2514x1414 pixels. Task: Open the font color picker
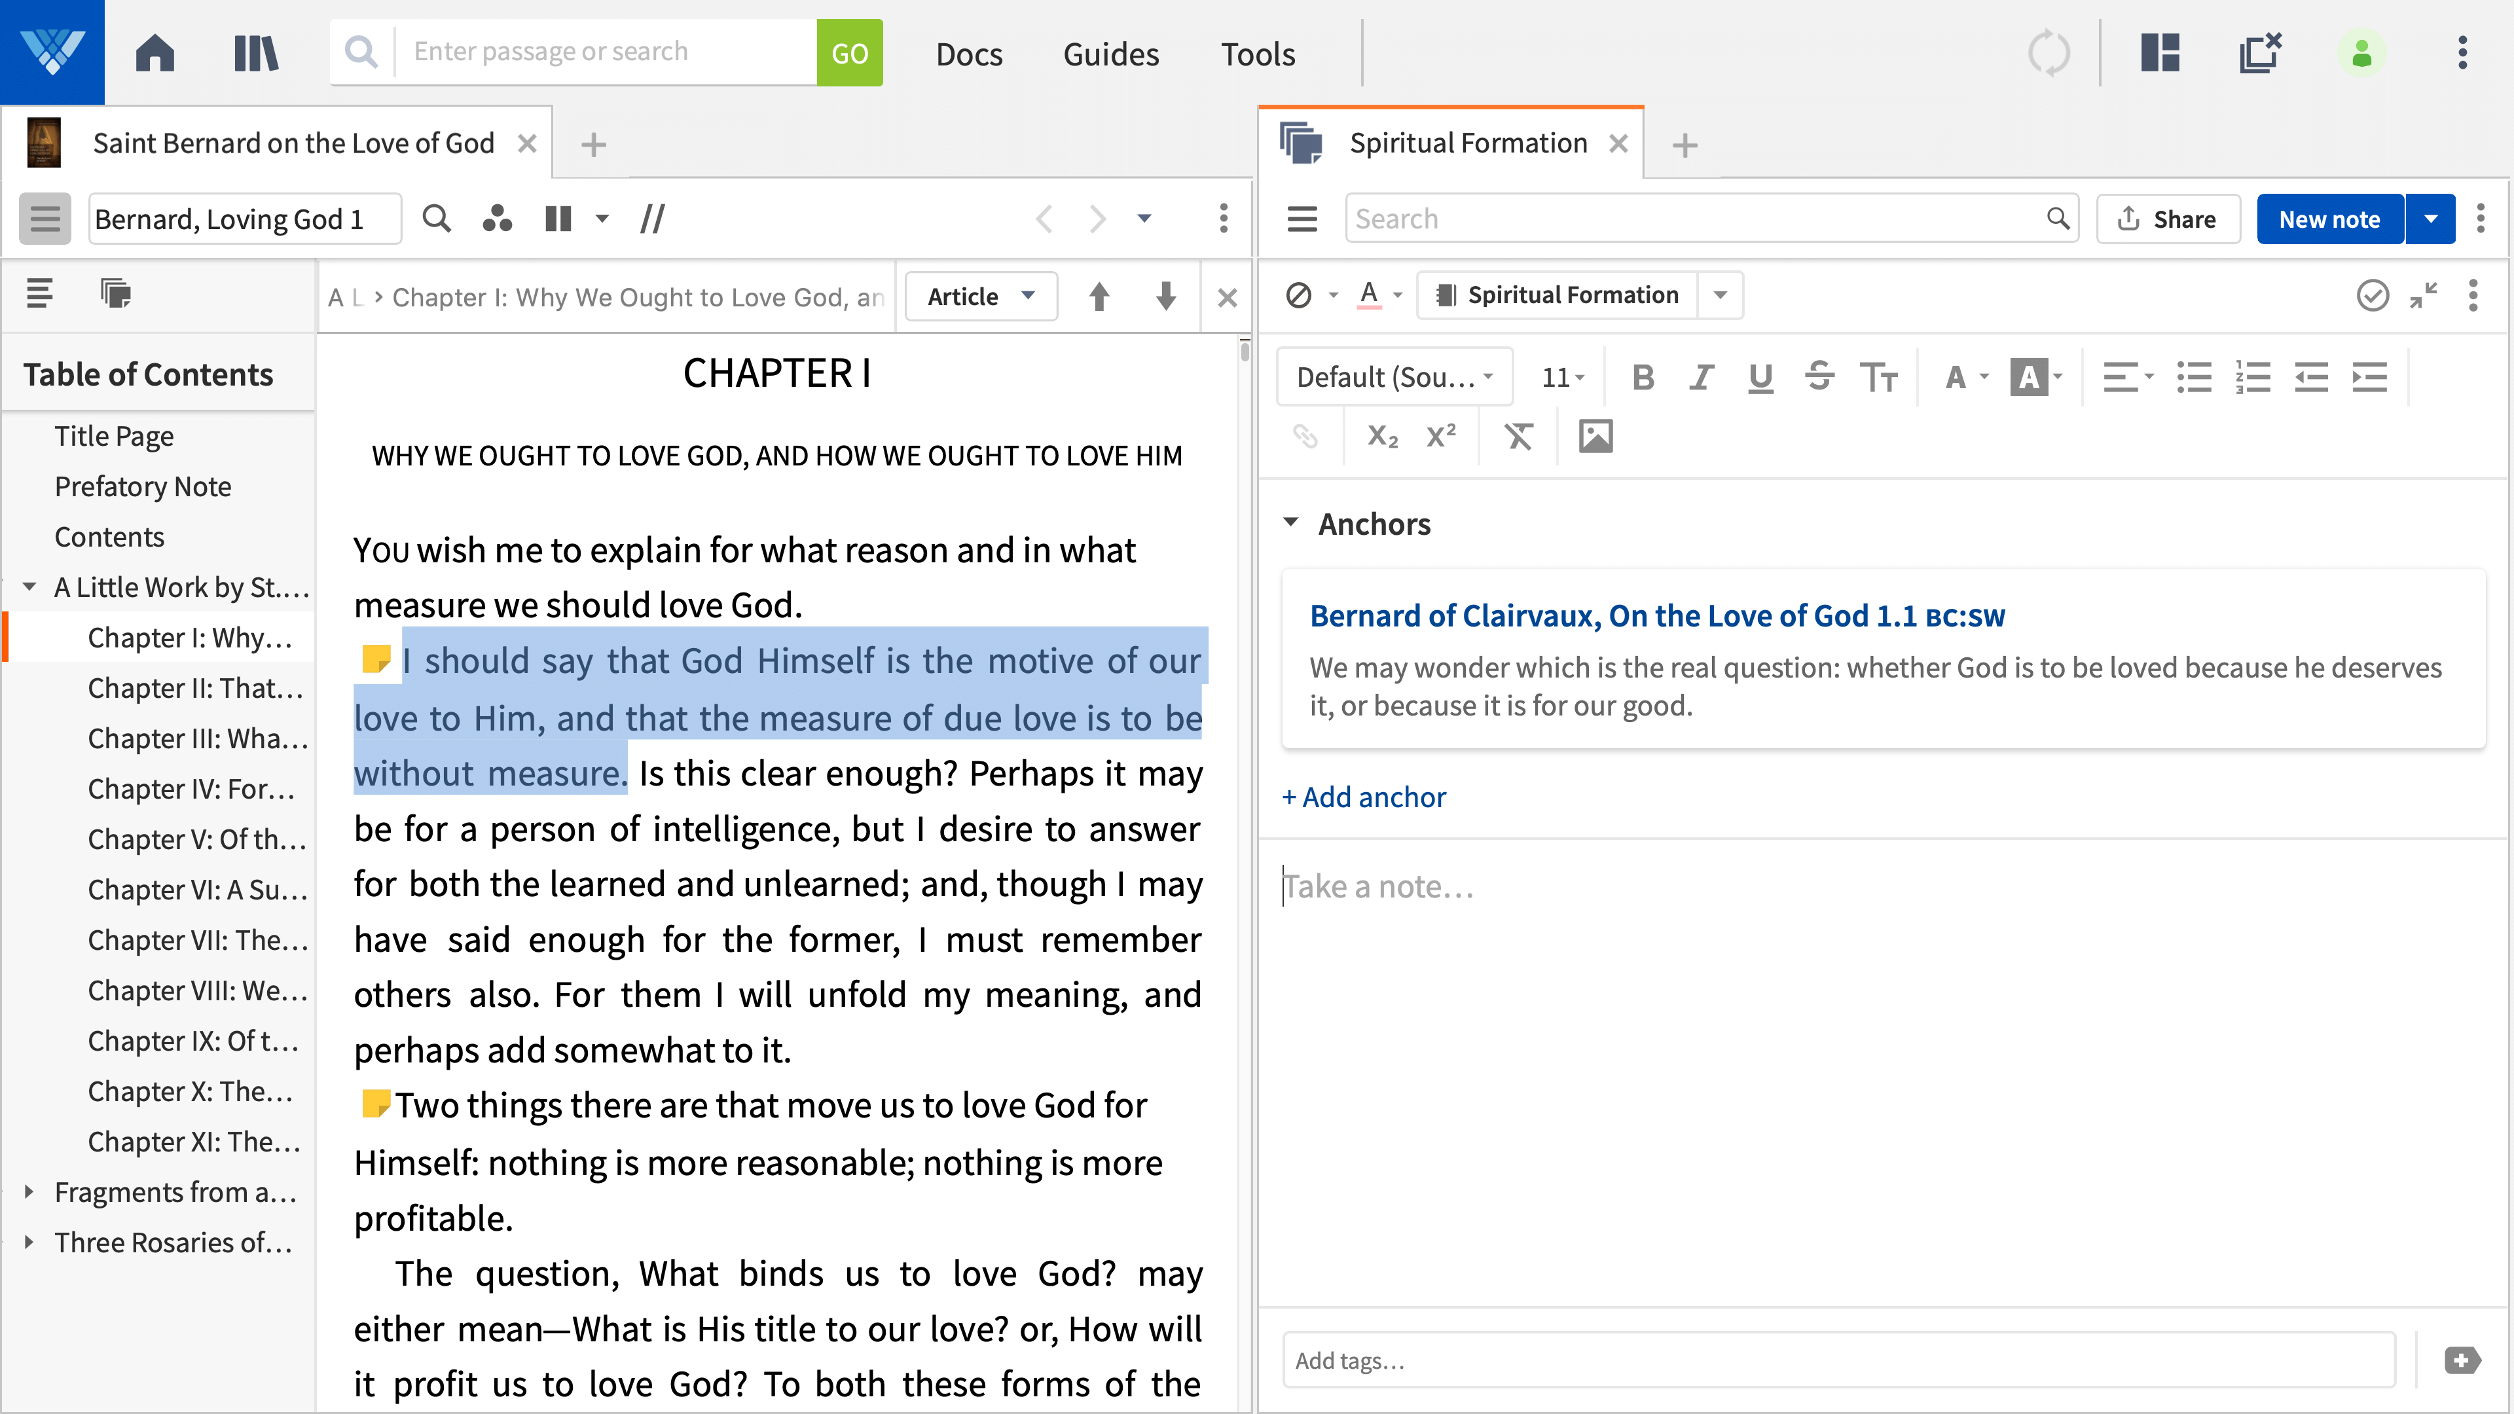click(x=1965, y=376)
